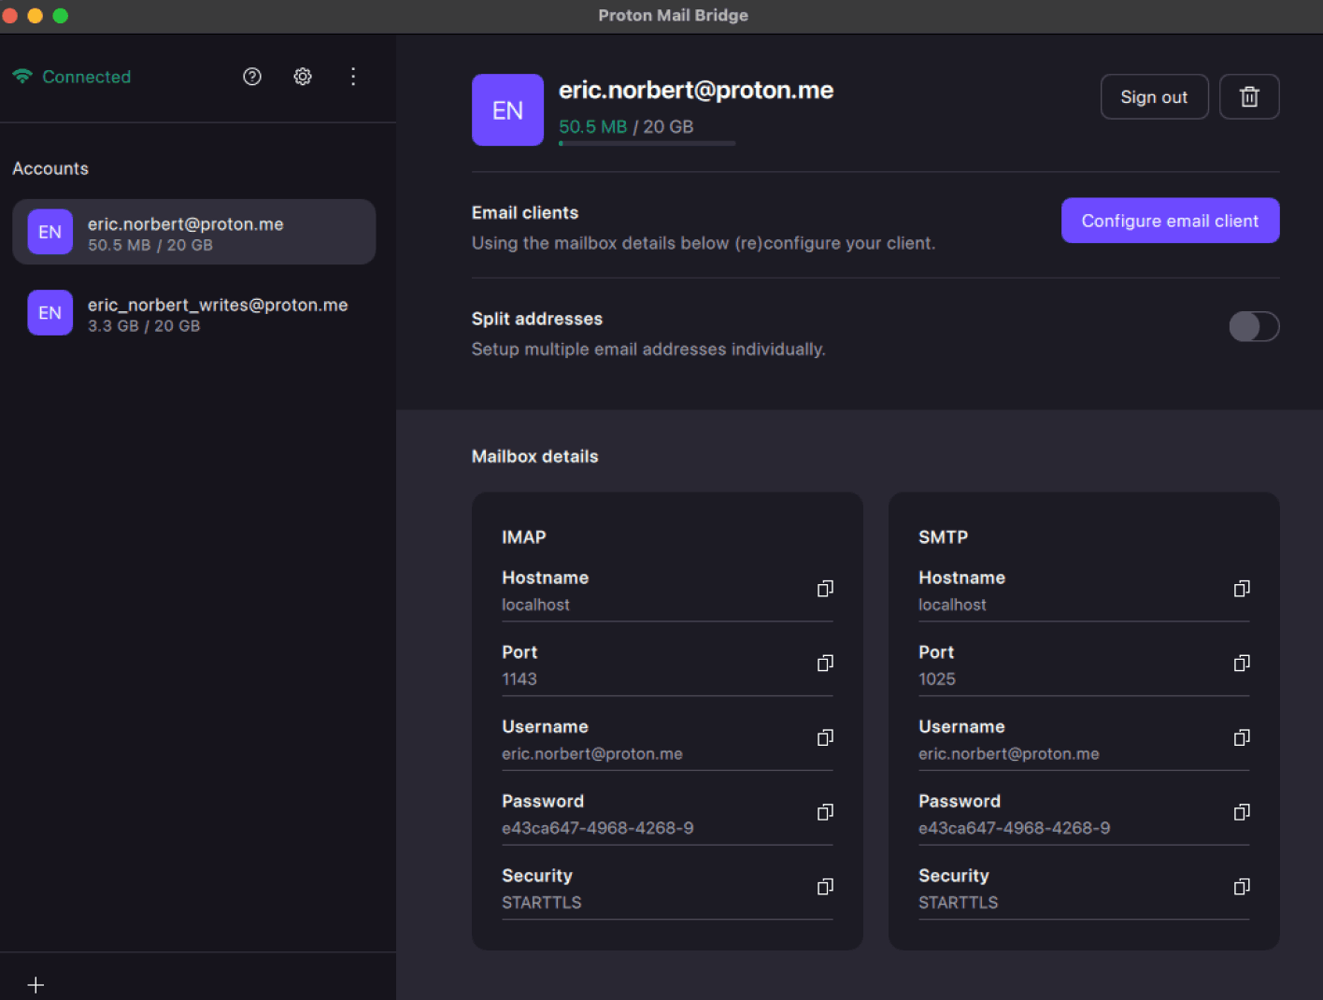Click SMTP STARTTLS security value
Image resolution: width=1323 pixels, height=1000 pixels.
959,903
